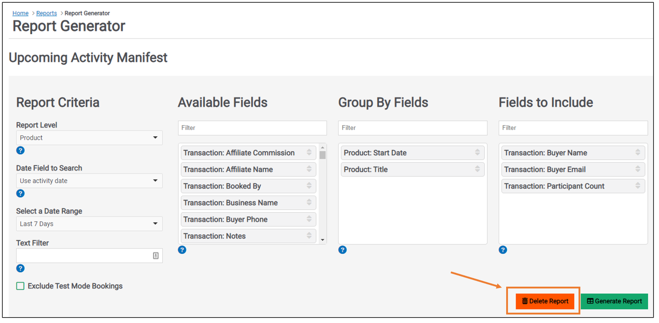Click the Available Fields scrollbar up arrow
Screen dimensions: 659x323
[322, 147]
